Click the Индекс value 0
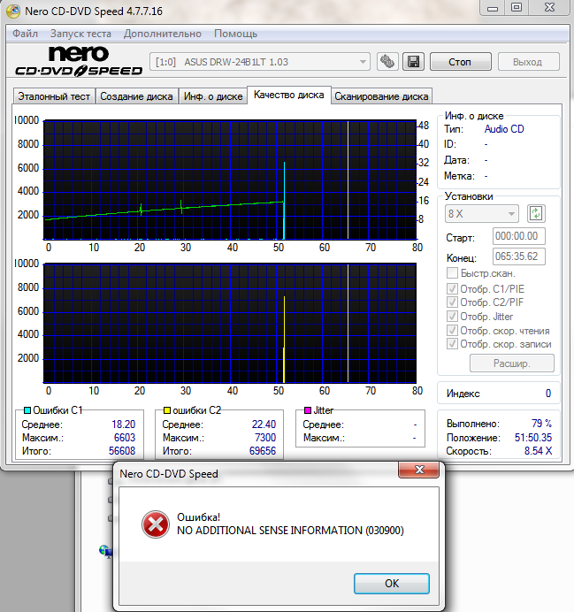The image size is (574, 612). pos(548,394)
